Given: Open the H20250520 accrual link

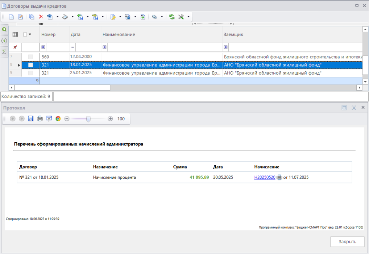Looking at the screenshot, I should click(x=265, y=178).
